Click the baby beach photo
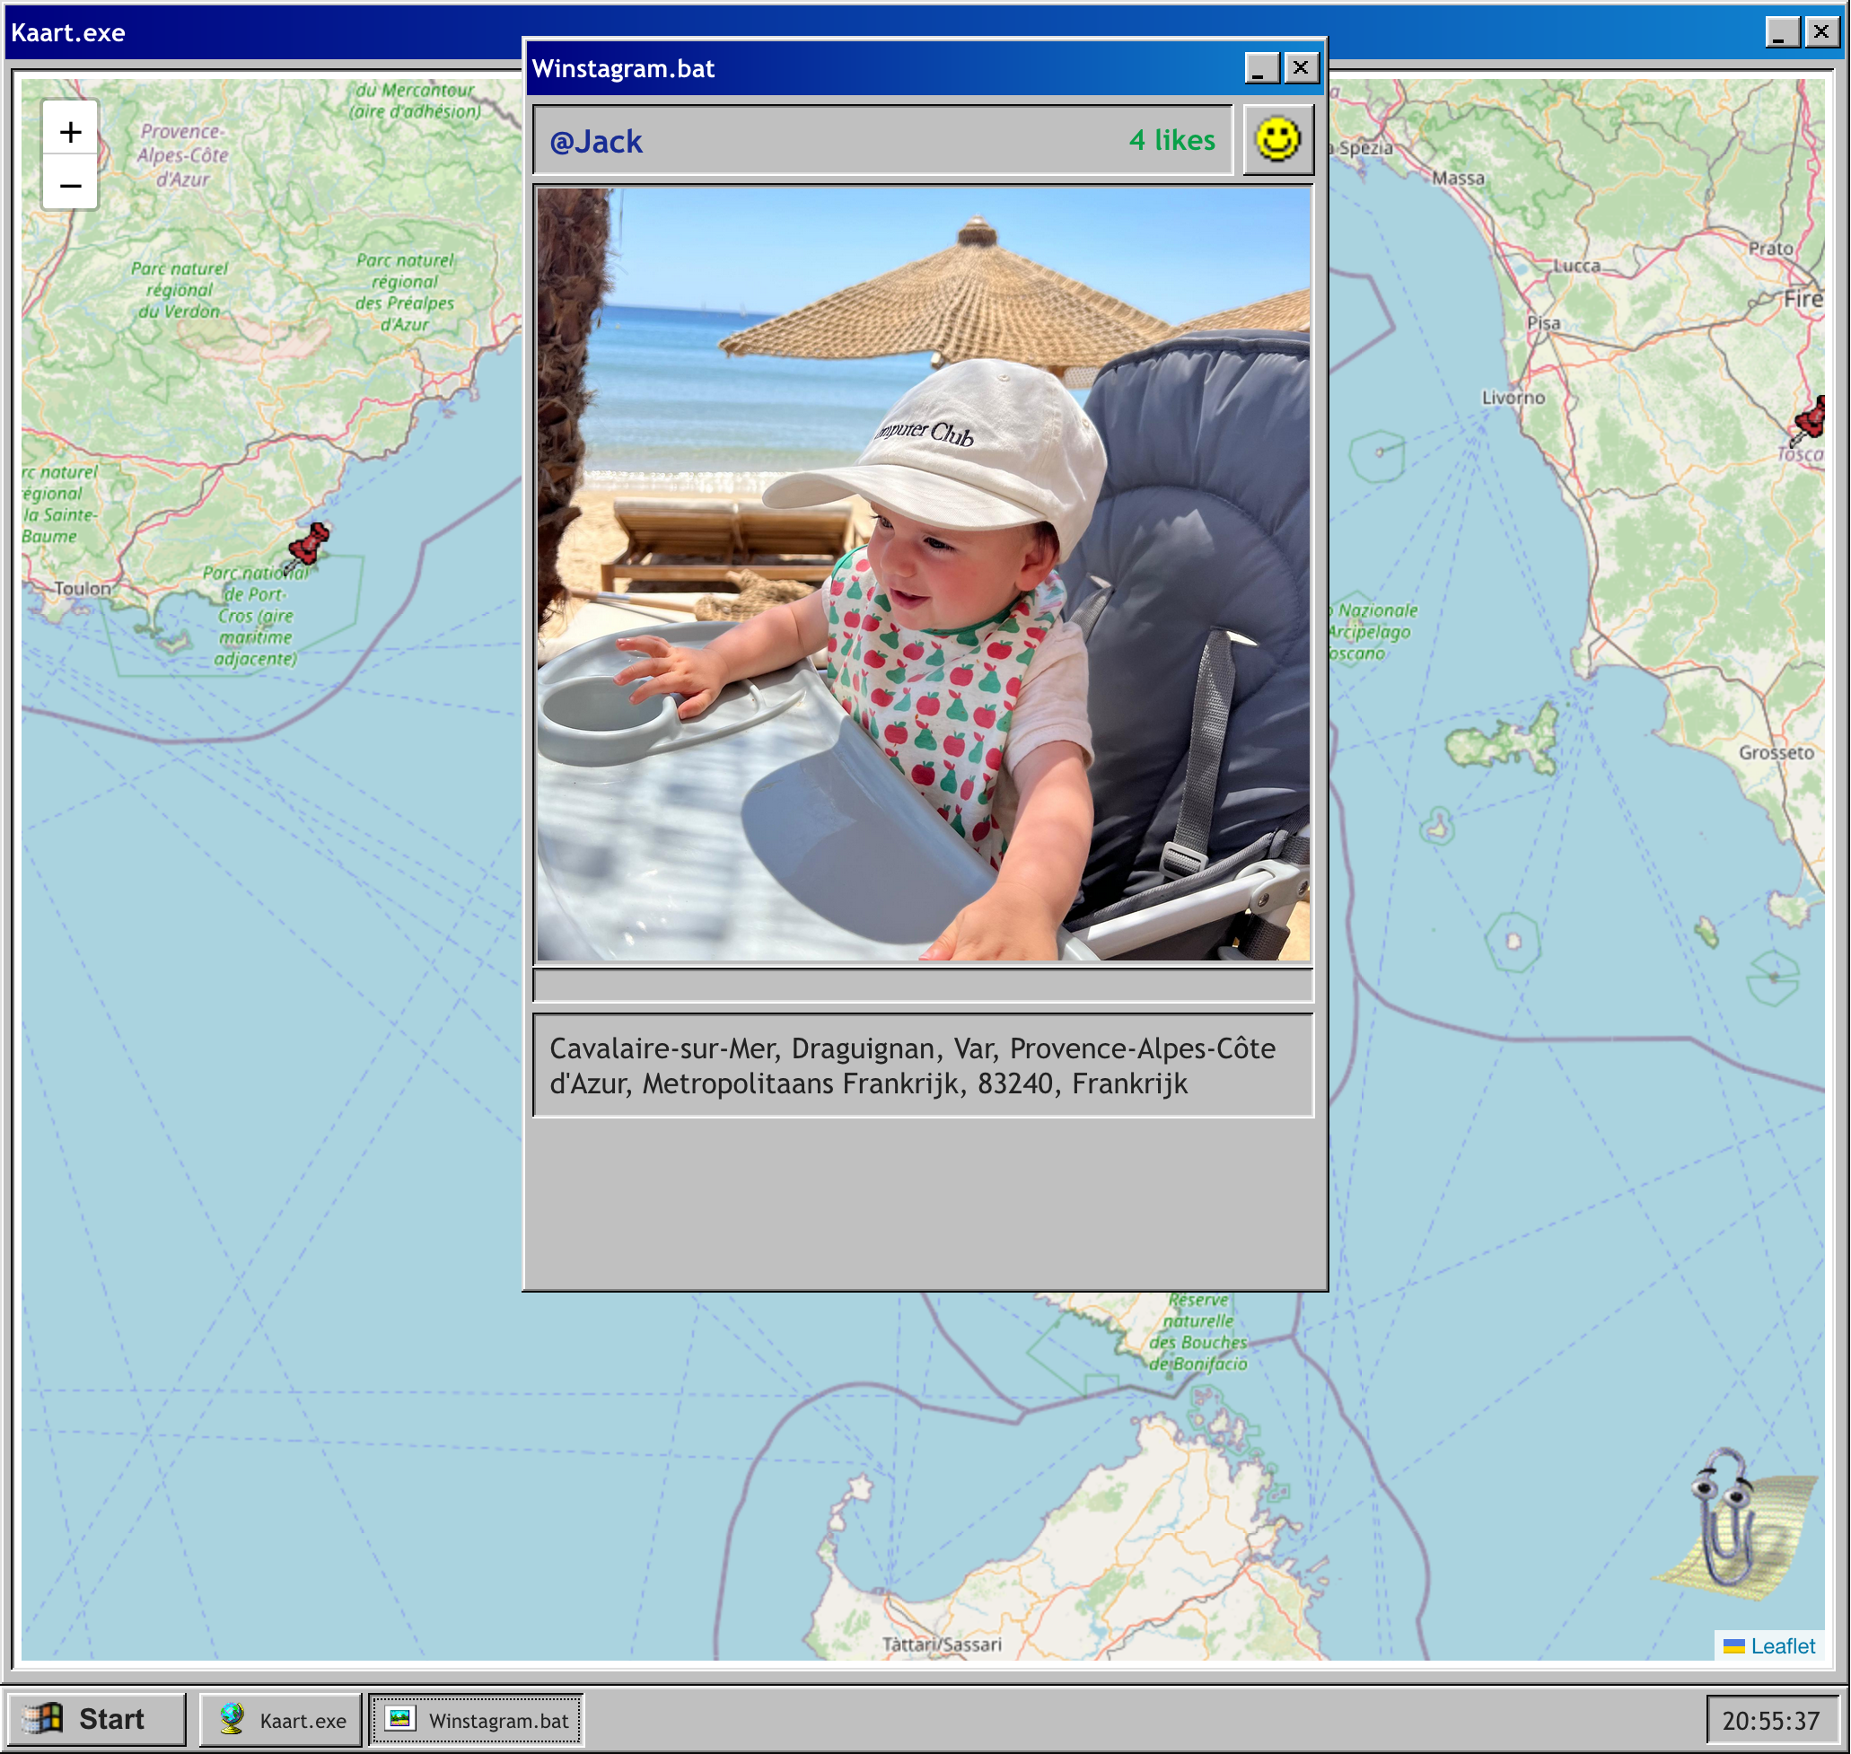1851x1754 pixels. tap(923, 573)
